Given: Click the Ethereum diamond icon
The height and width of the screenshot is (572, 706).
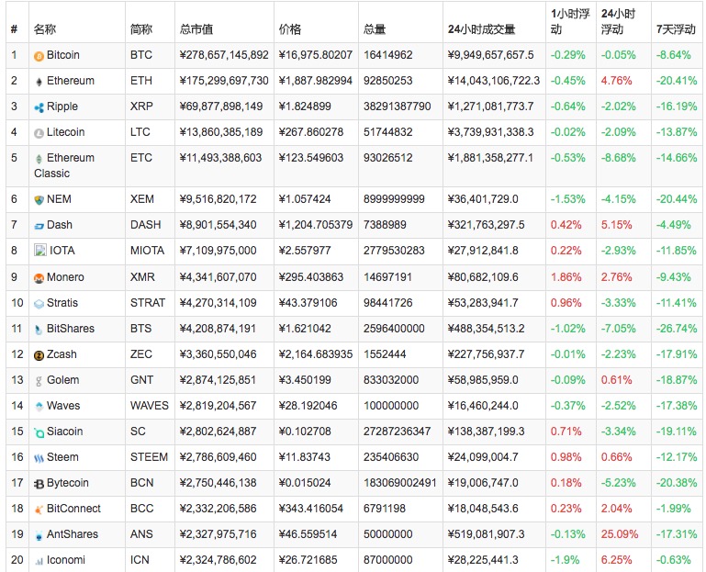Looking at the screenshot, I should coord(39,82).
